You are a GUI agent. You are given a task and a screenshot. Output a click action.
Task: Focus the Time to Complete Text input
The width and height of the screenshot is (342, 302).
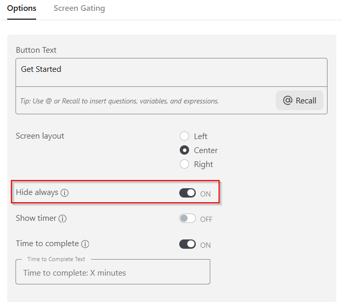[x=113, y=273]
